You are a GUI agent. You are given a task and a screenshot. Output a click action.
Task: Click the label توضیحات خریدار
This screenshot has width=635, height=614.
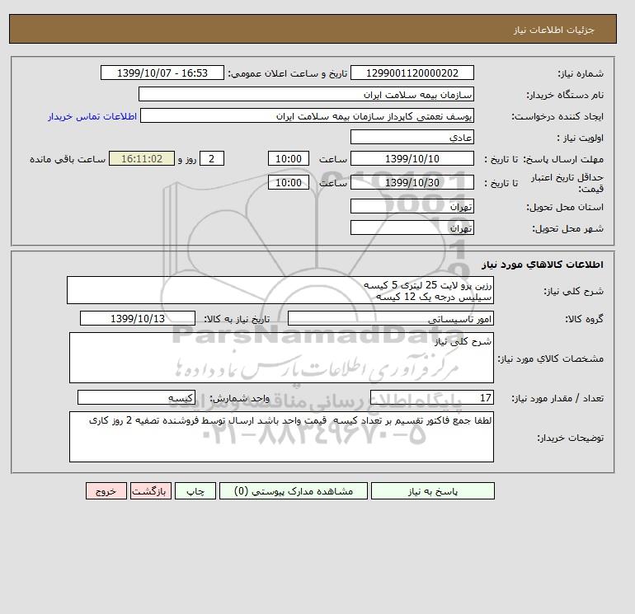coord(571,438)
